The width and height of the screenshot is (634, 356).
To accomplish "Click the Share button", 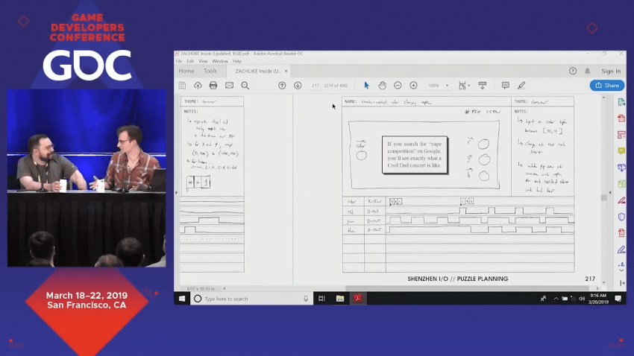I will click(x=607, y=86).
